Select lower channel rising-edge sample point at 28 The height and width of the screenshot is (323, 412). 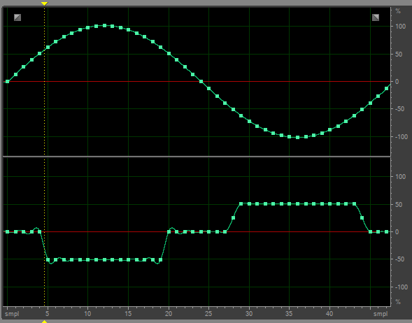click(x=233, y=217)
